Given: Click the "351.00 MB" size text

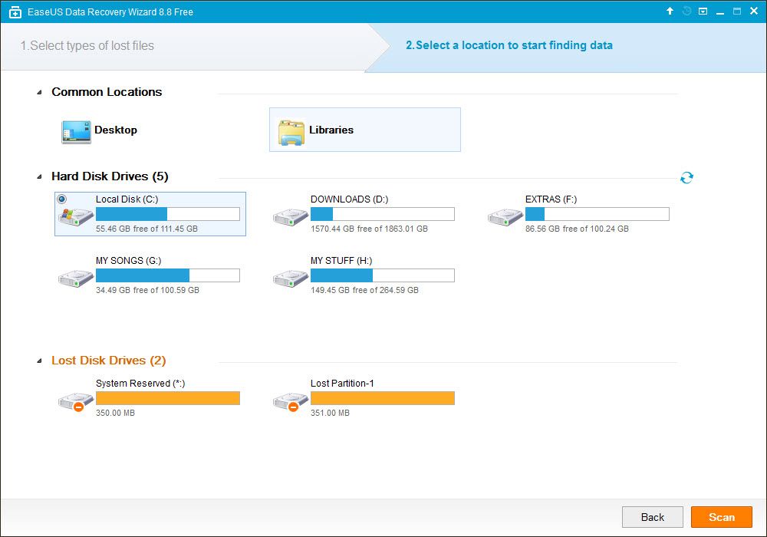Looking at the screenshot, I should point(330,413).
